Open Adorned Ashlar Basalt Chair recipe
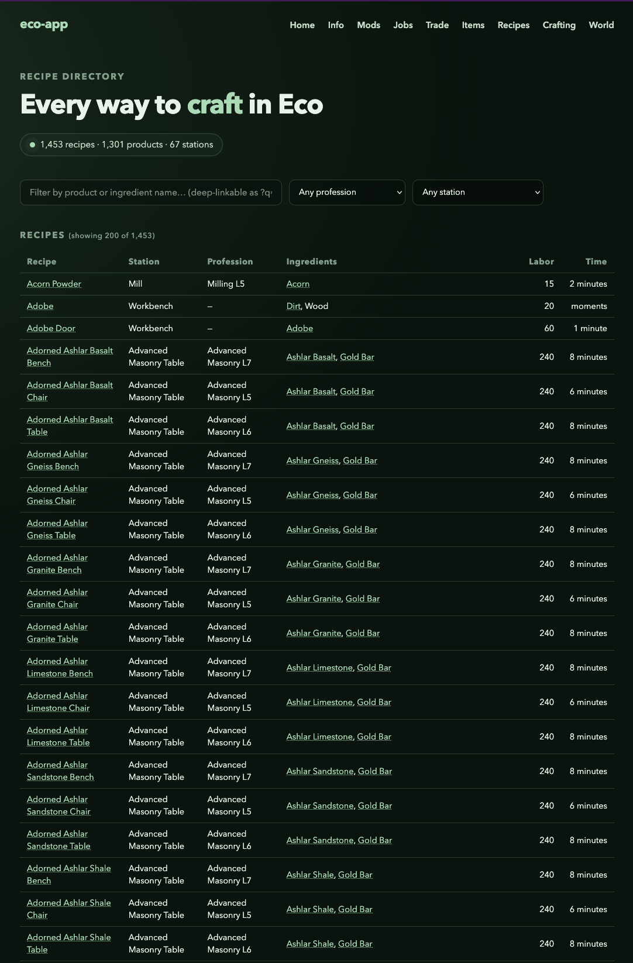Viewport: 633px width, 963px height. pos(70,391)
